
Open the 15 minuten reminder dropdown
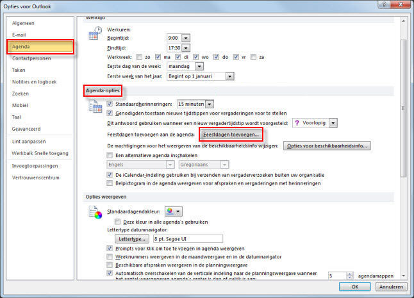click(210, 104)
